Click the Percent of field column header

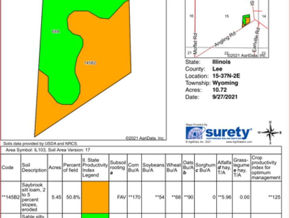(72, 167)
